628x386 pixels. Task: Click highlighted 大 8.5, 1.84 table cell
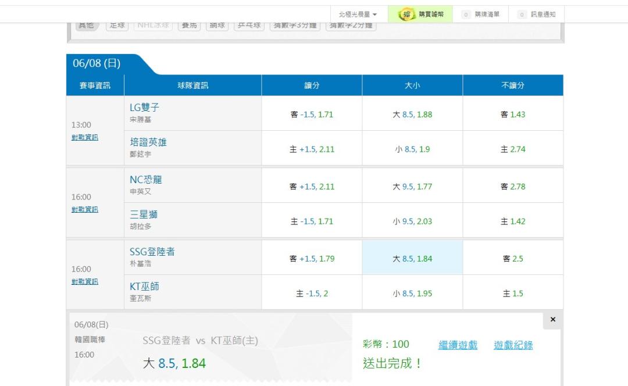point(412,259)
